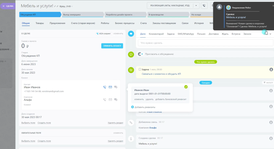This screenshot has width=274, height=149.
Task: Click the Что нужно сделать input field
Action: tap(205, 43)
